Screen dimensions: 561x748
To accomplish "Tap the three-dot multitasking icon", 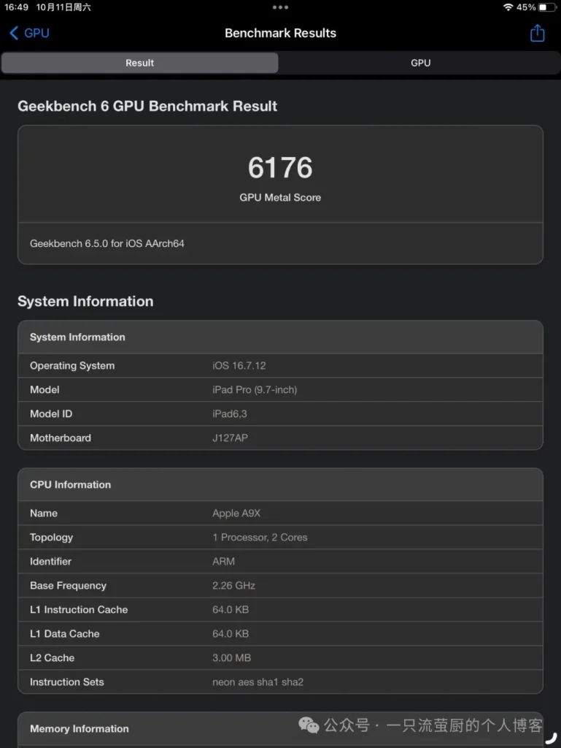I will point(280,7).
